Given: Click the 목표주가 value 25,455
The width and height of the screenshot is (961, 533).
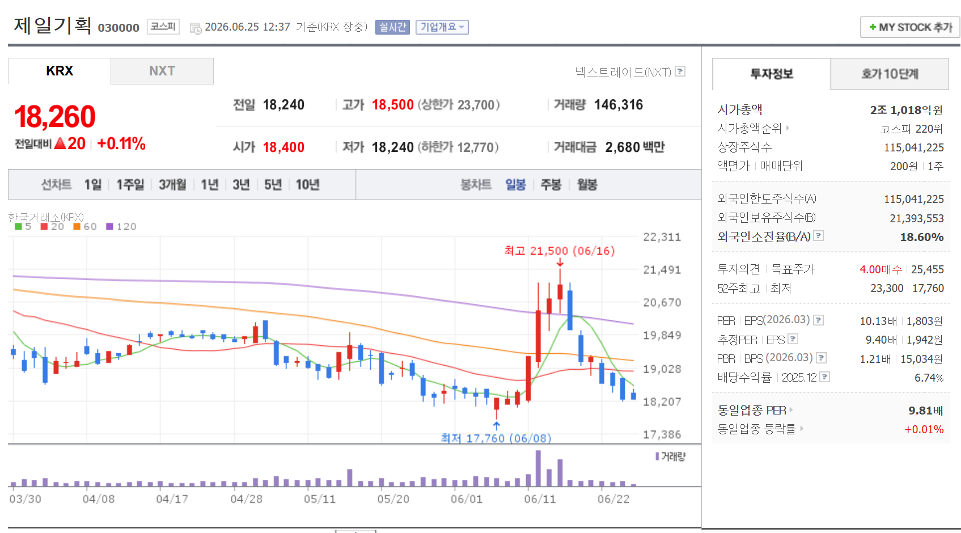Looking at the screenshot, I should point(928,269).
